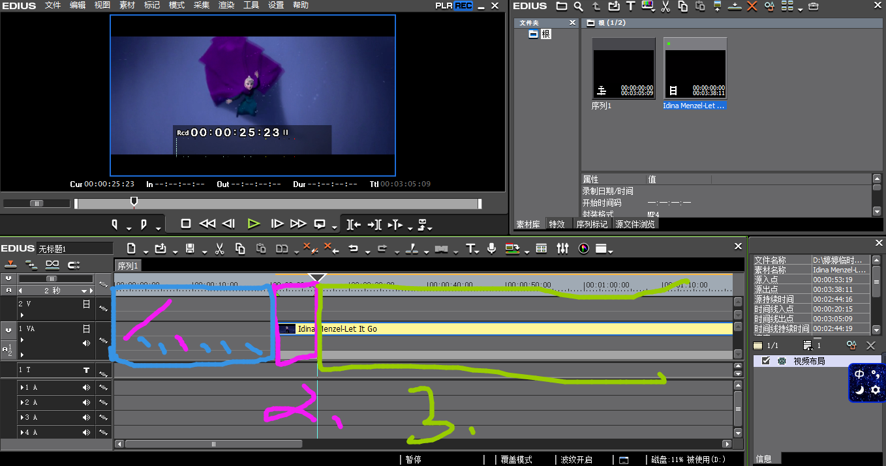
Task: Open the 素材 menu
Action: point(127,5)
